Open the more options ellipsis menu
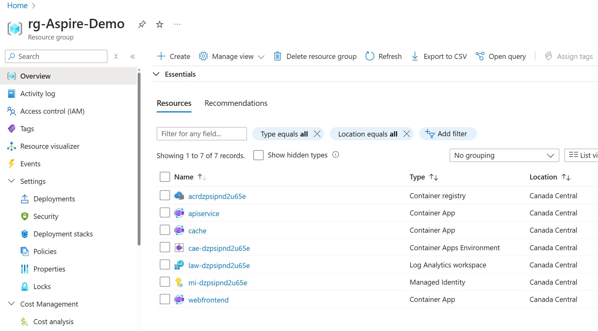The width and height of the screenshot is (598, 331). coord(177,24)
